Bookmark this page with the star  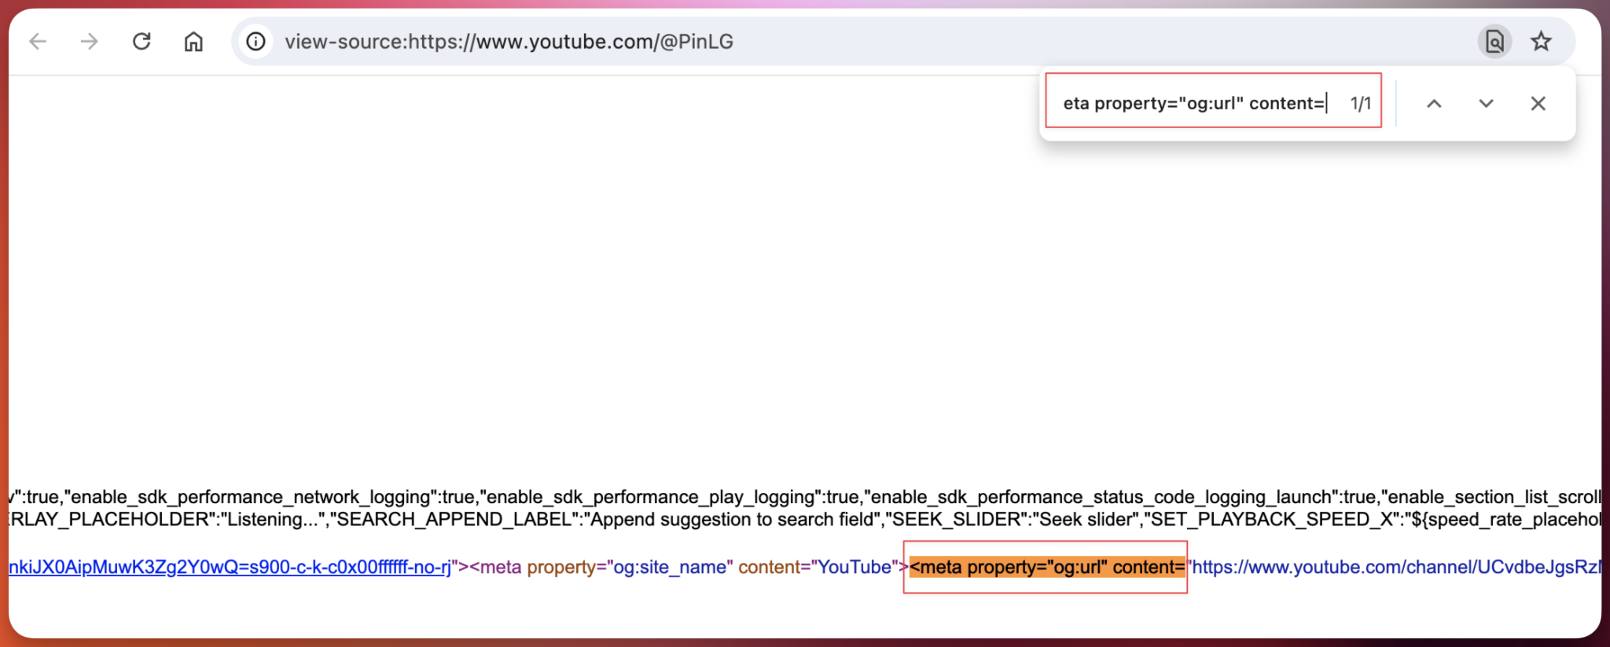(1541, 42)
